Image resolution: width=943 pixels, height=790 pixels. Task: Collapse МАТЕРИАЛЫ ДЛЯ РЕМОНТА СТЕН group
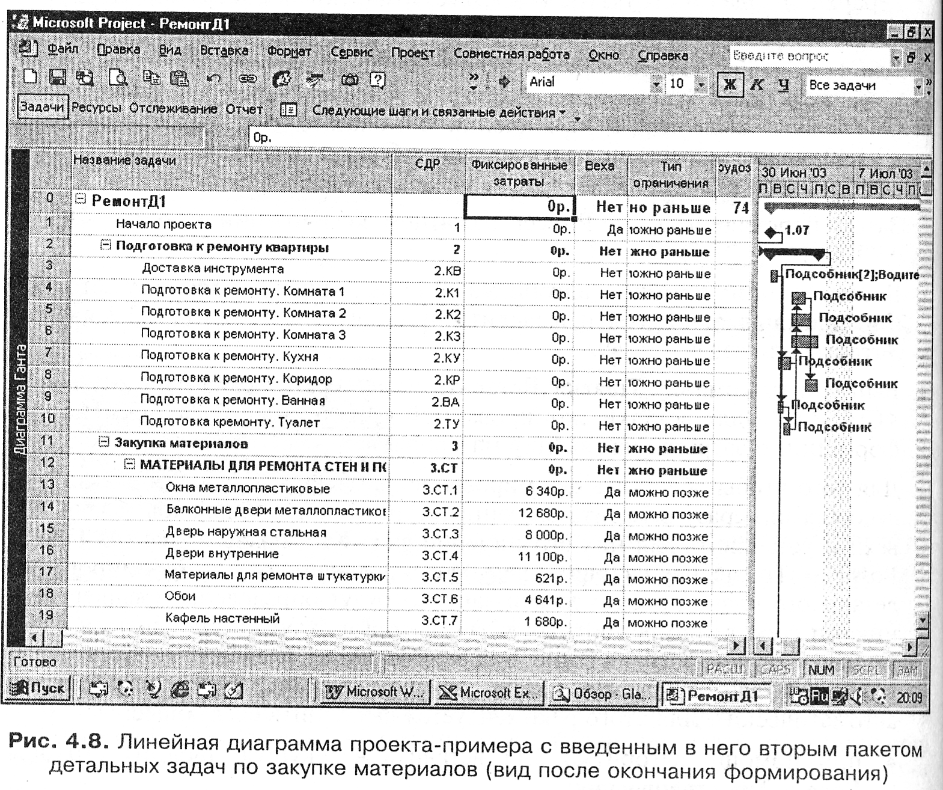[x=129, y=464]
